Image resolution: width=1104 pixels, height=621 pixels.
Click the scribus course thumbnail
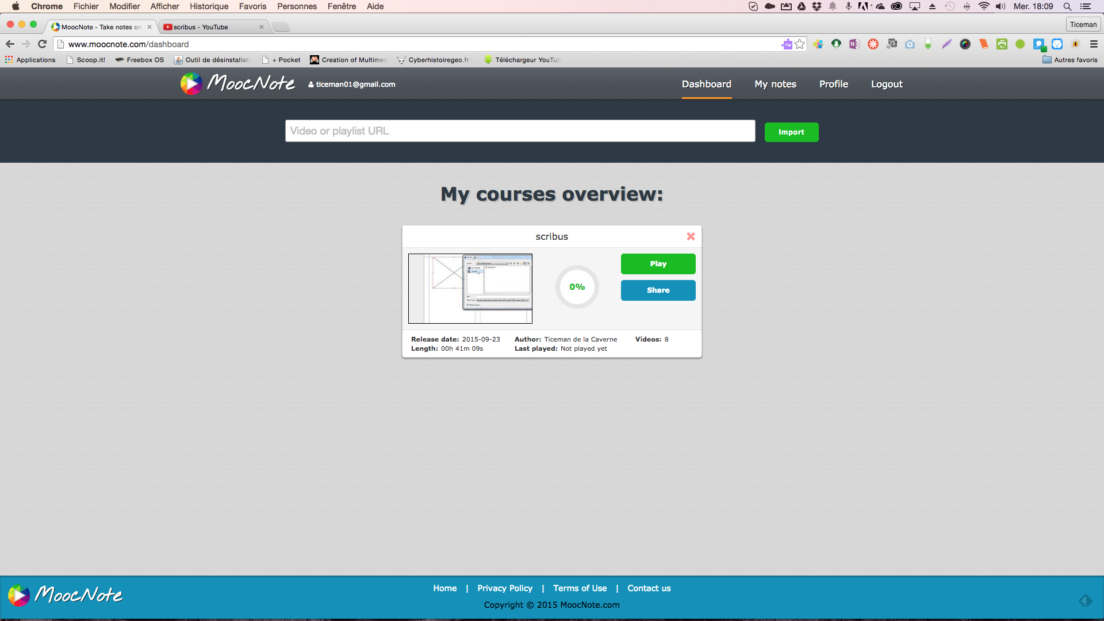click(470, 289)
